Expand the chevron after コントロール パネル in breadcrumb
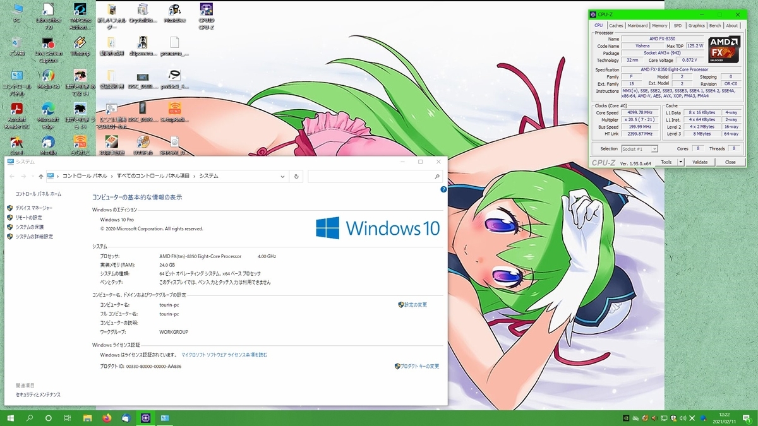Image resolution: width=758 pixels, height=426 pixels. click(112, 176)
